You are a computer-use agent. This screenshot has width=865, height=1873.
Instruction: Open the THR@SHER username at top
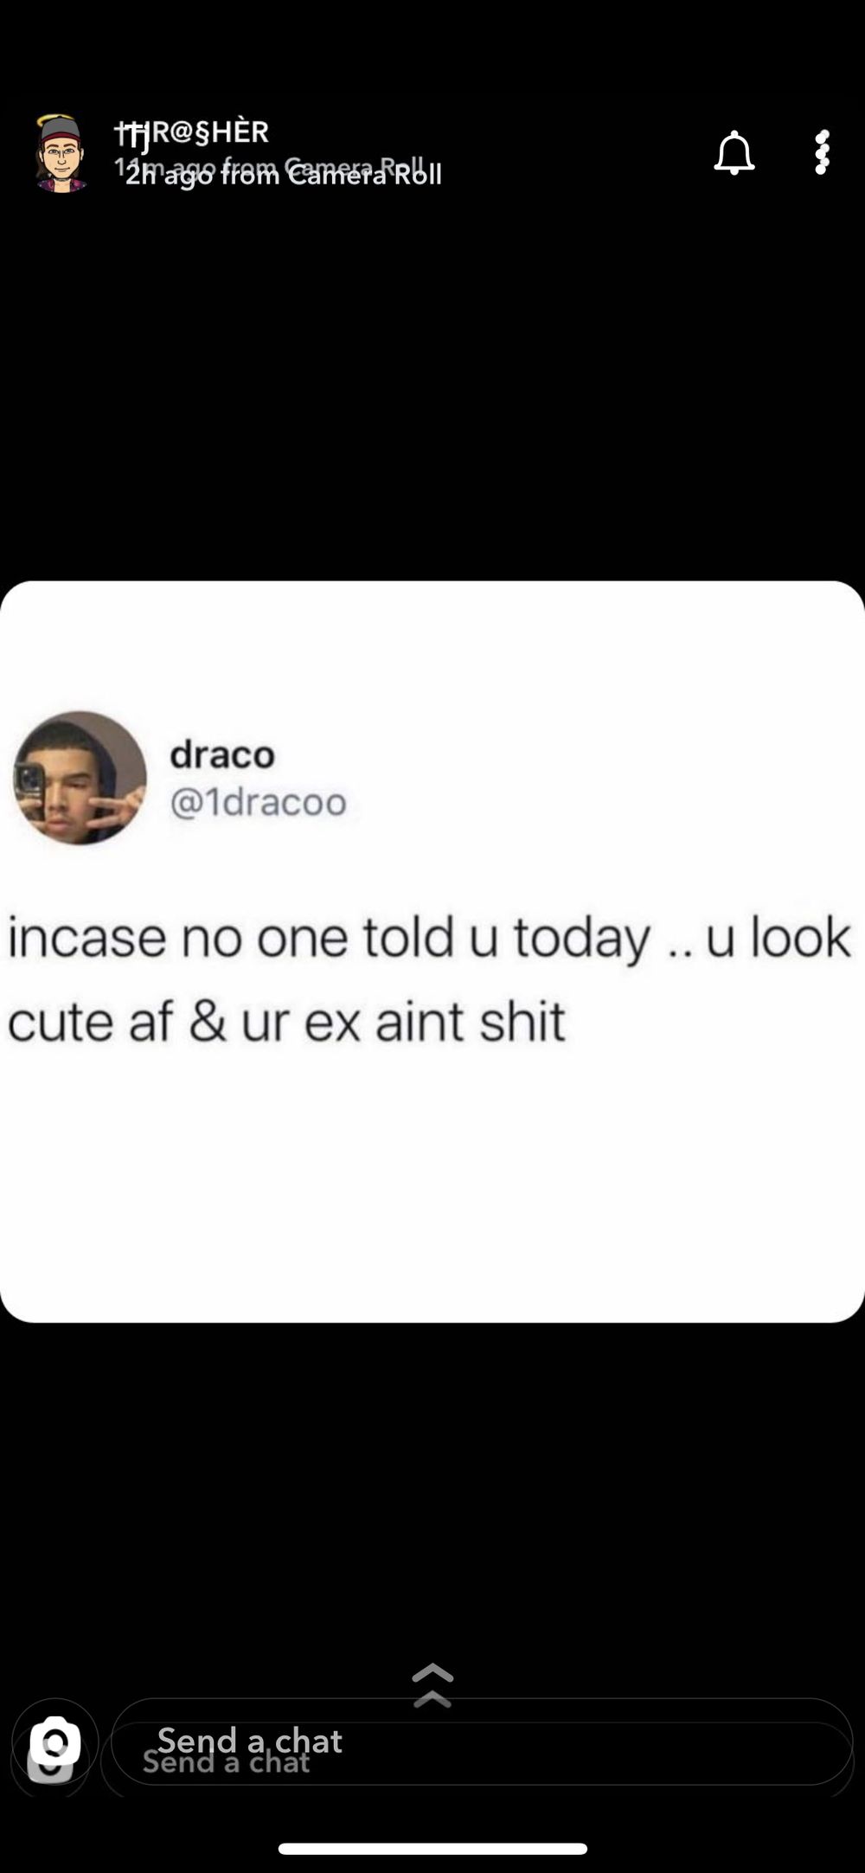191,133
